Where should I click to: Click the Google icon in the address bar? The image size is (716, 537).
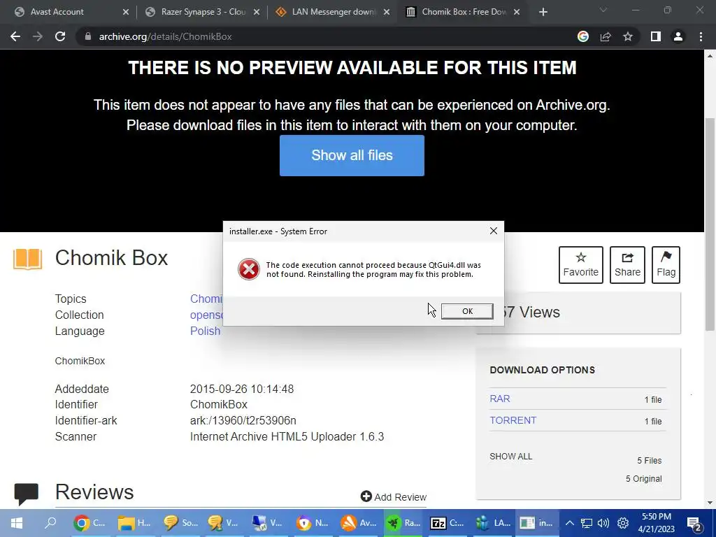(582, 36)
